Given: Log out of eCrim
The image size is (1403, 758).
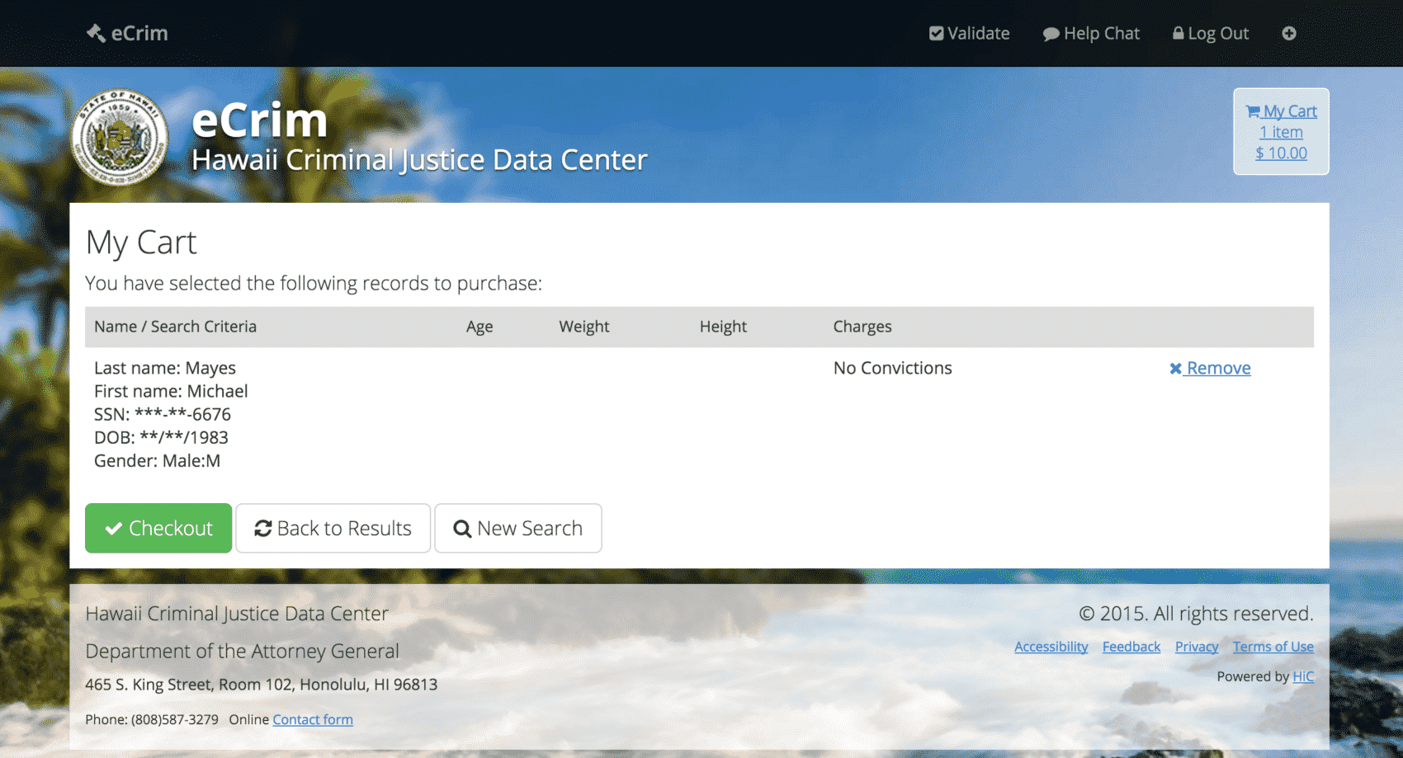Looking at the screenshot, I should click(x=1211, y=33).
